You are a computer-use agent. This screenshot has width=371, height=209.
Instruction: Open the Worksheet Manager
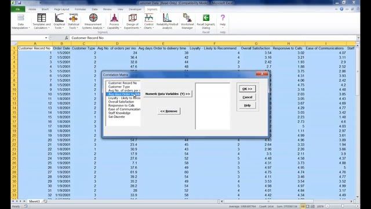pos(187,22)
